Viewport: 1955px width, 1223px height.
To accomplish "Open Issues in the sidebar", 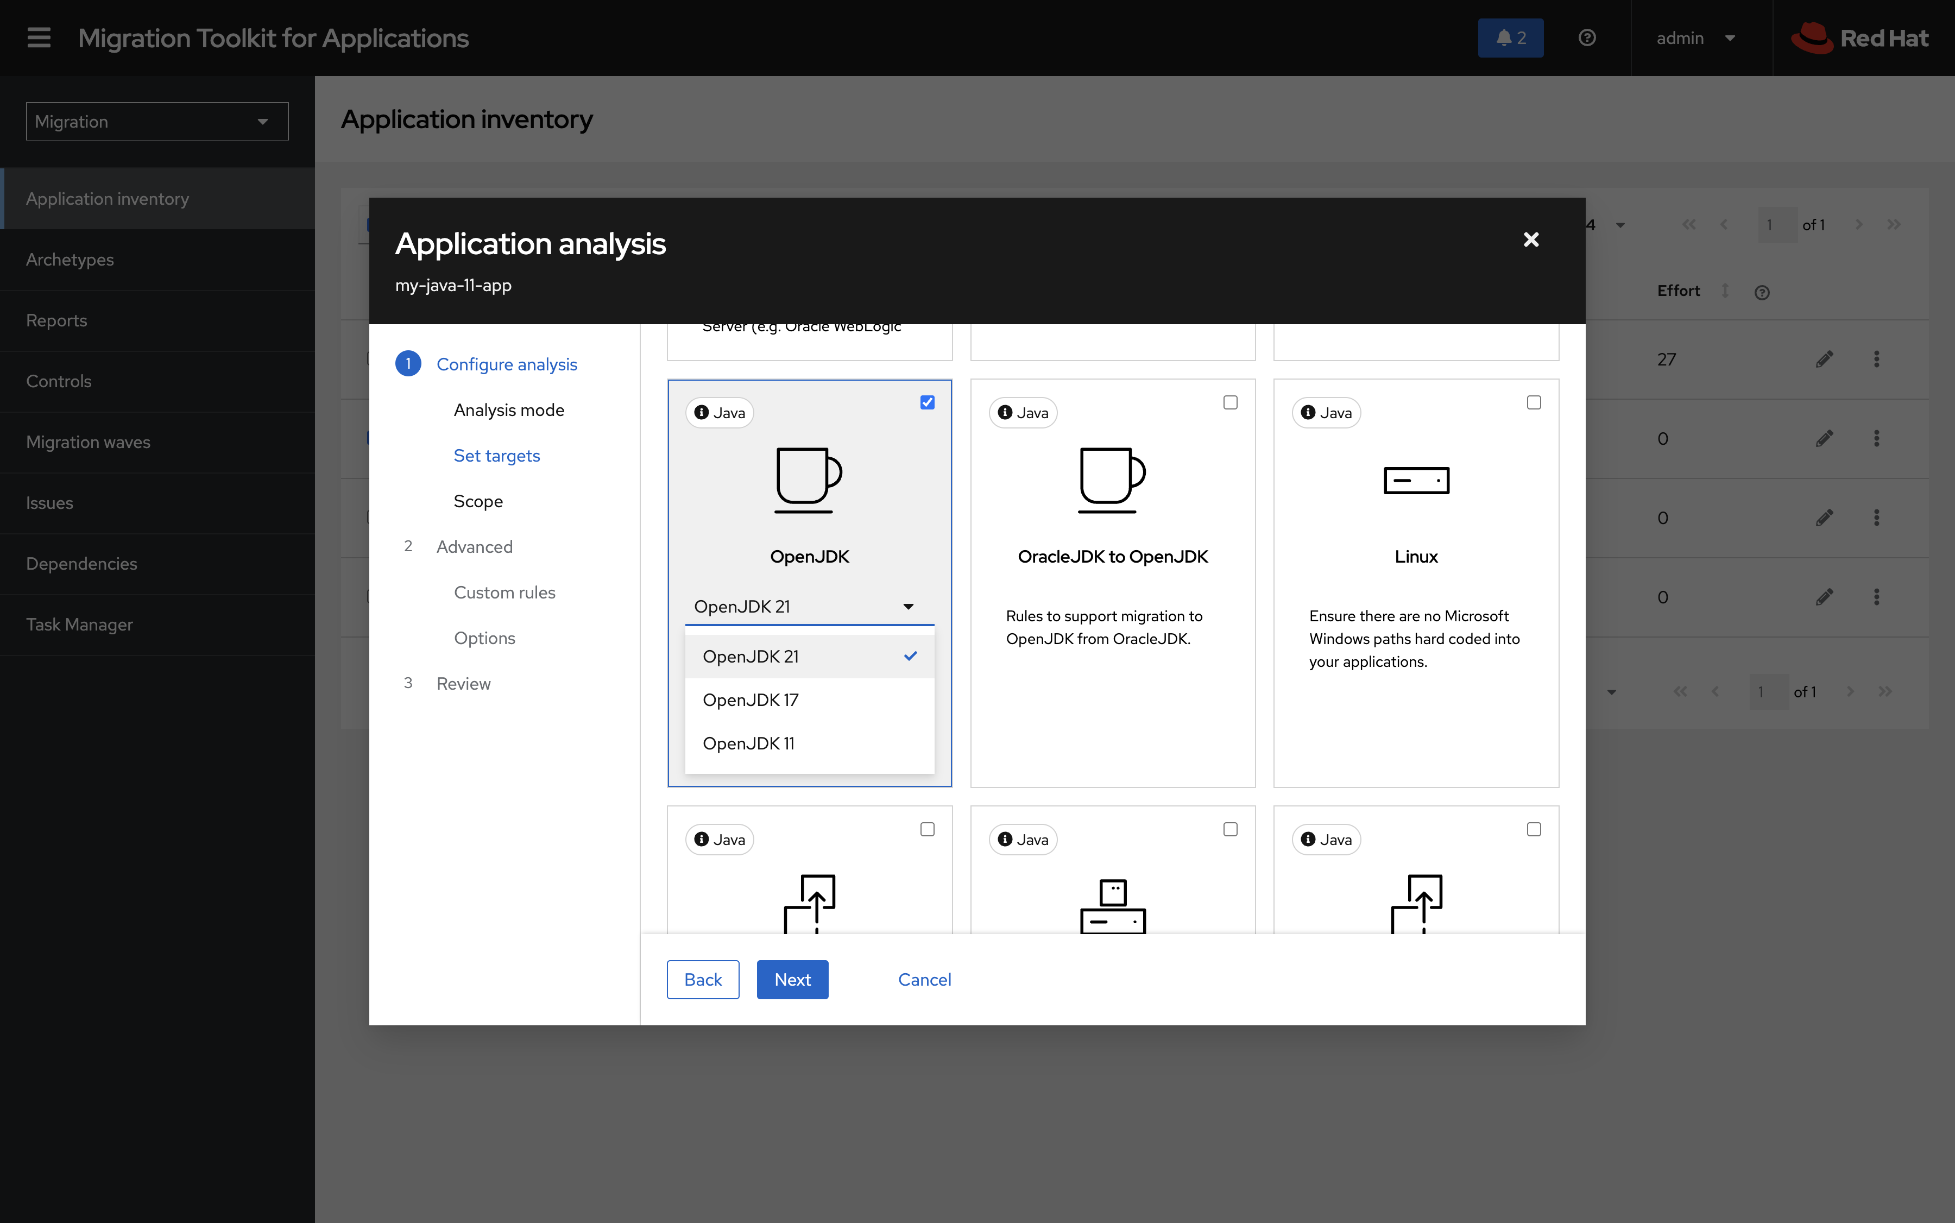I will pyautogui.click(x=157, y=502).
